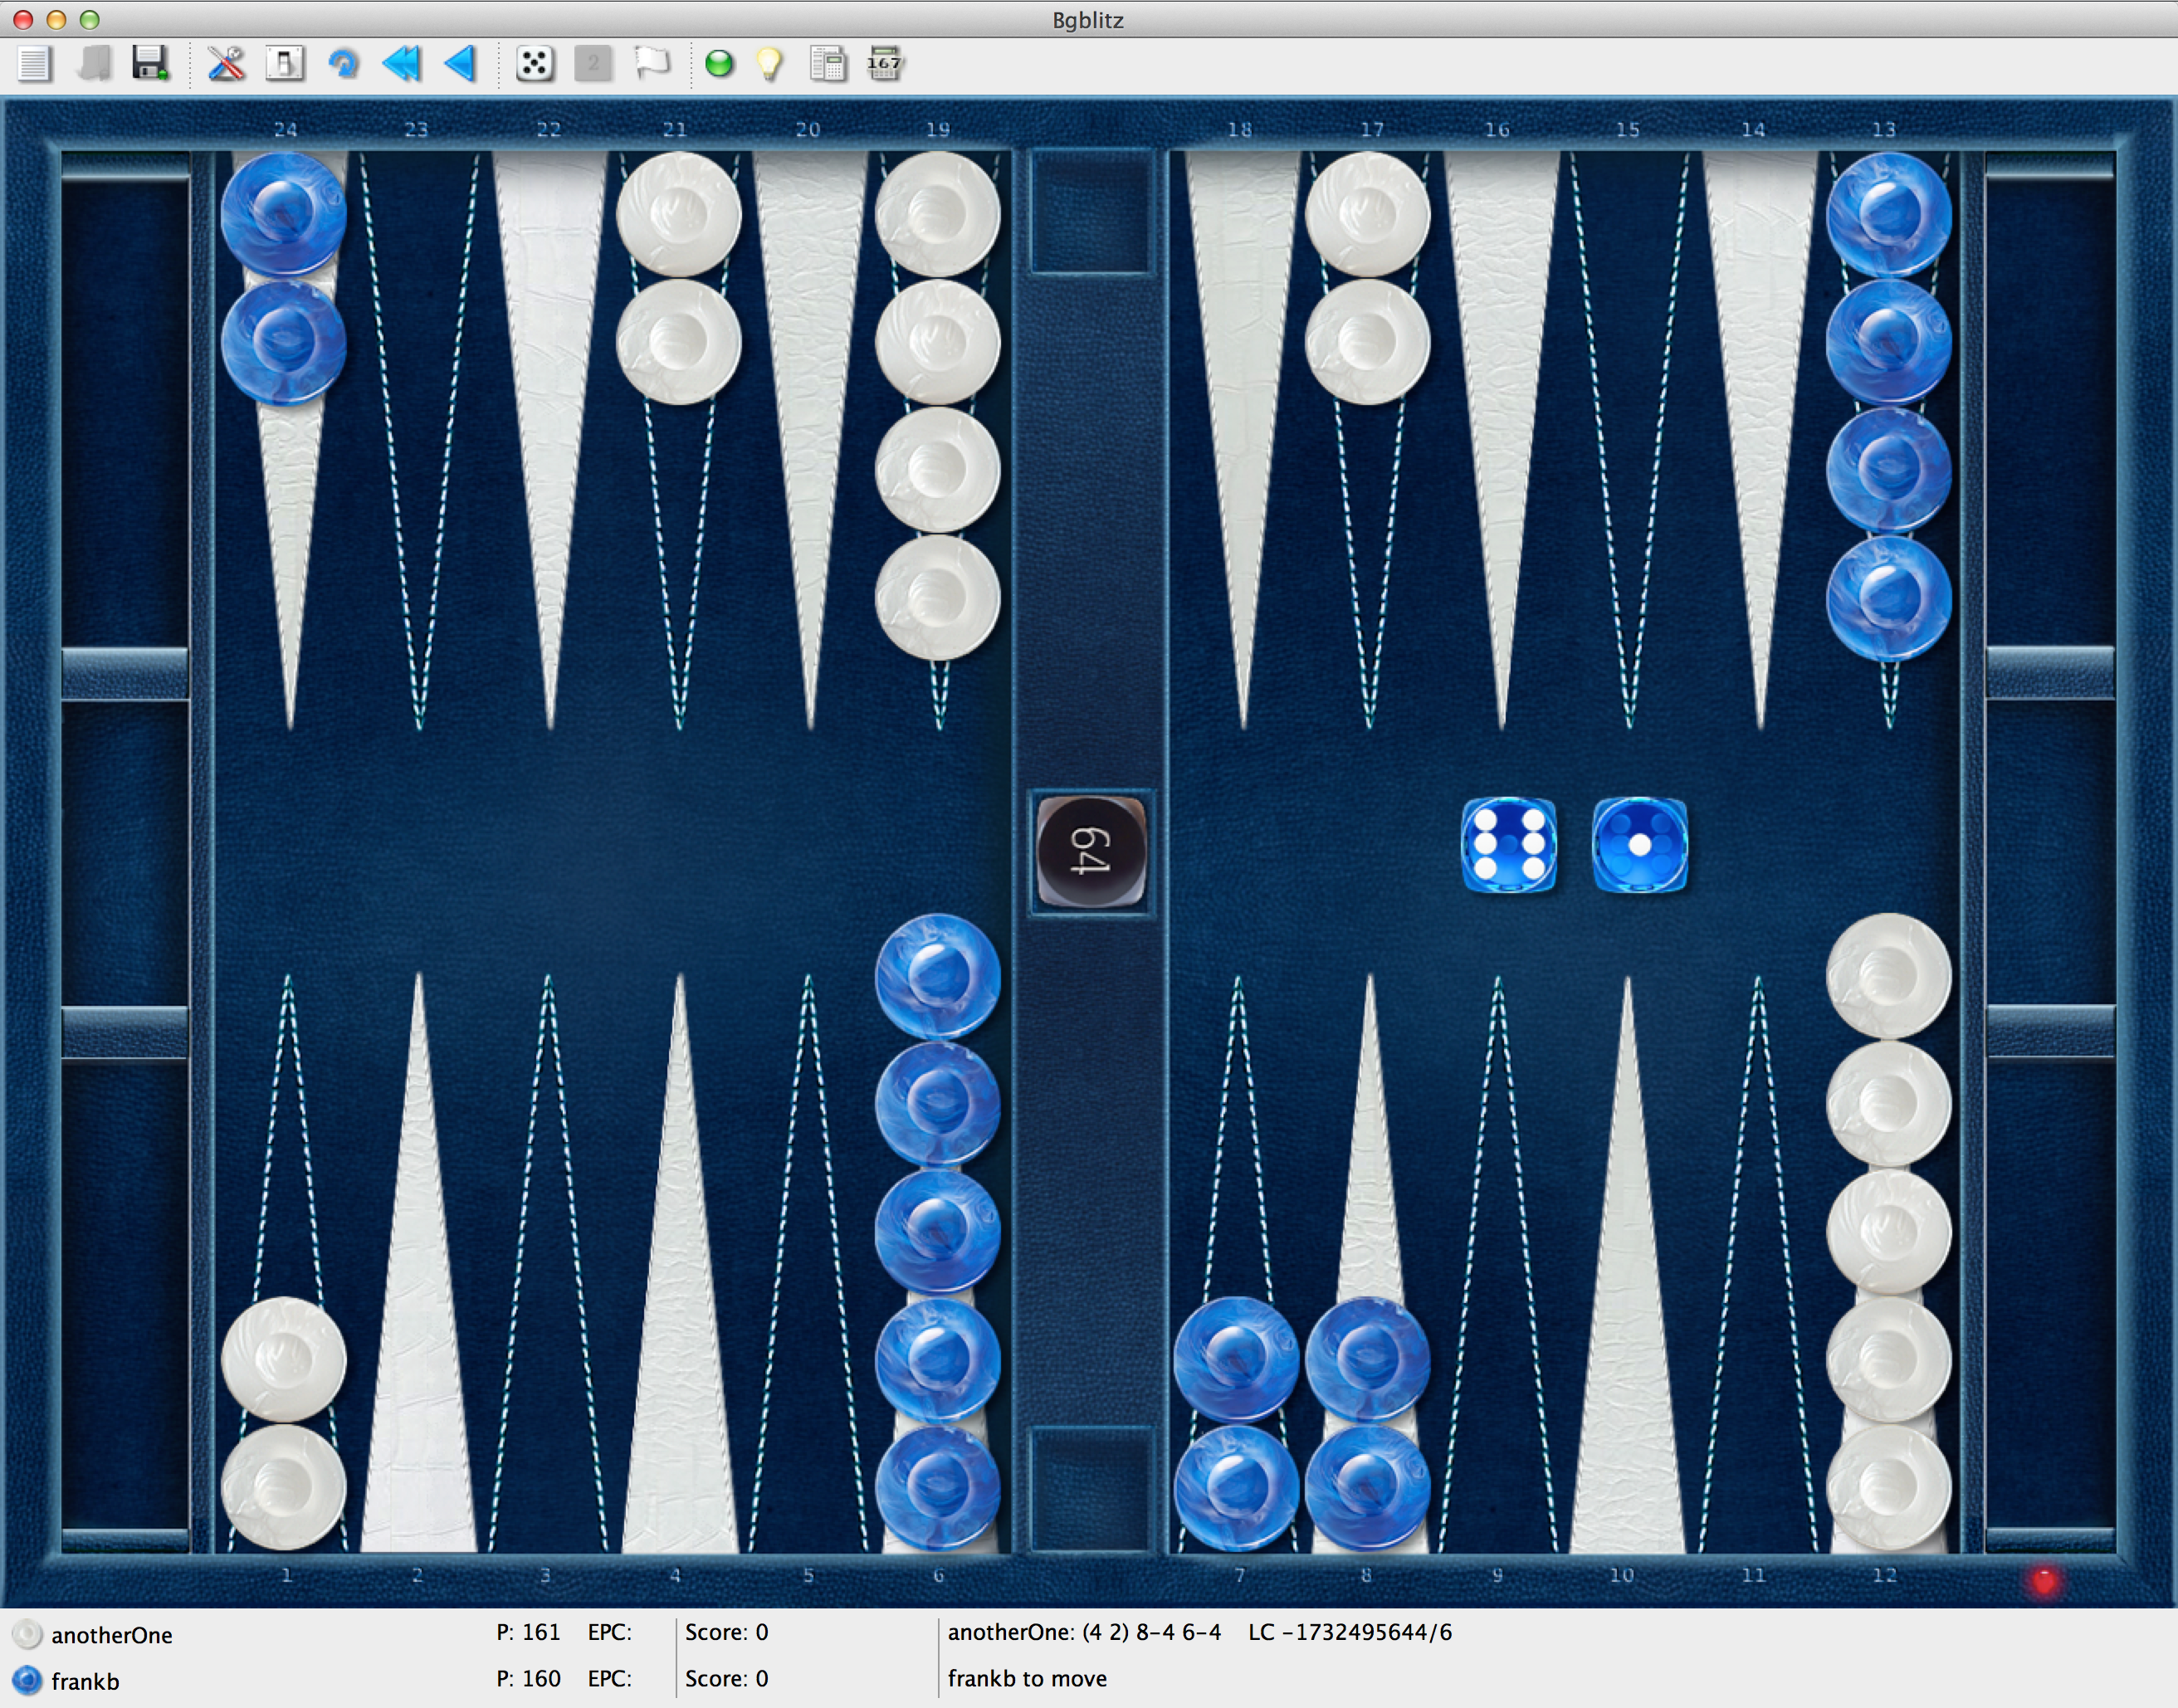Select top blue checker on point 24
Image resolution: width=2178 pixels, height=1708 pixels.
(x=284, y=213)
